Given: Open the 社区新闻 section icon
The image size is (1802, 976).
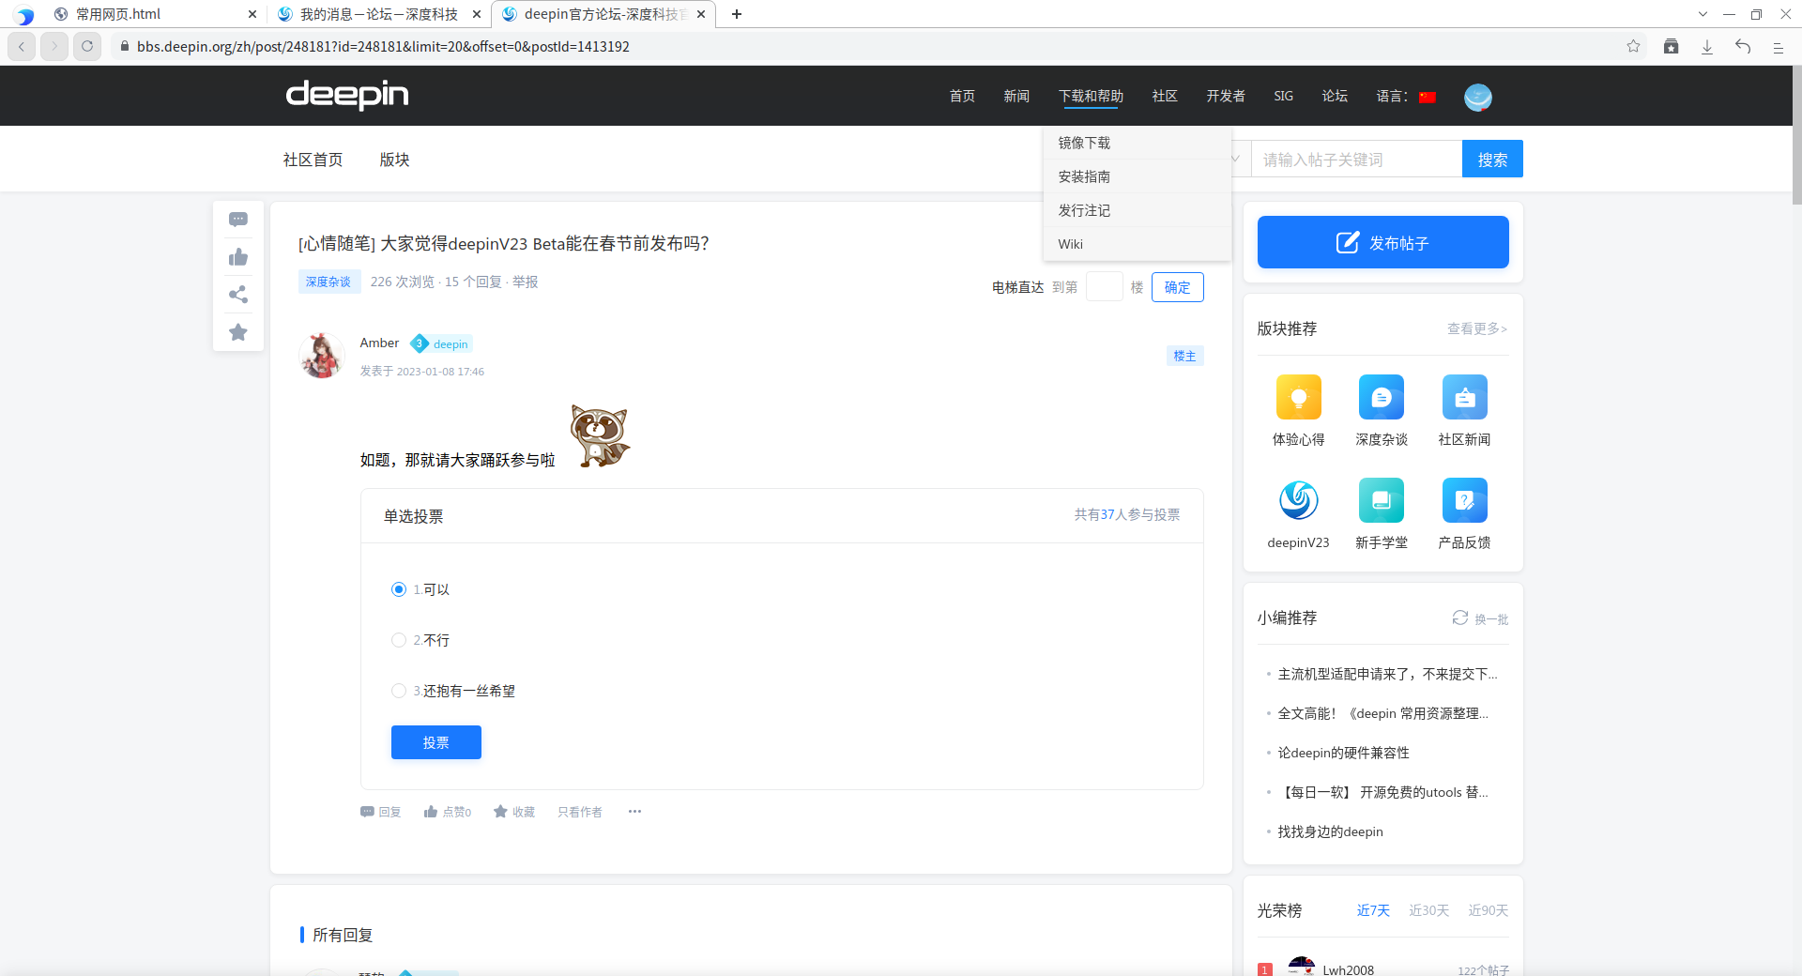Looking at the screenshot, I should (1464, 397).
